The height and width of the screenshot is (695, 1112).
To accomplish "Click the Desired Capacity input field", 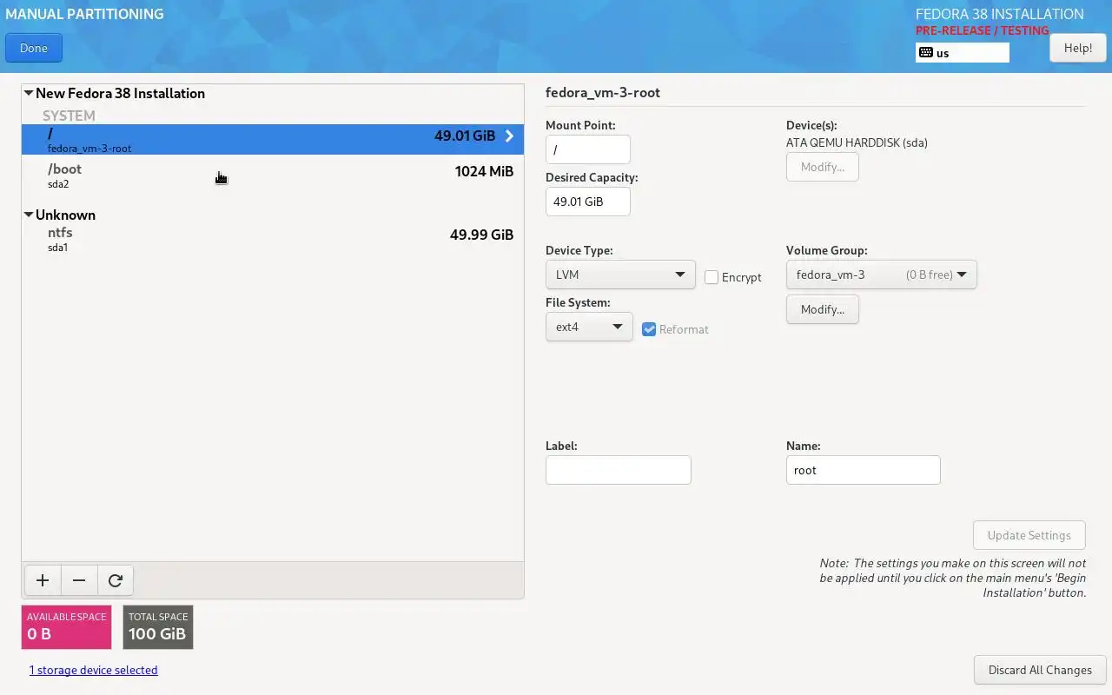I will pyautogui.click(x=588, y=202).
